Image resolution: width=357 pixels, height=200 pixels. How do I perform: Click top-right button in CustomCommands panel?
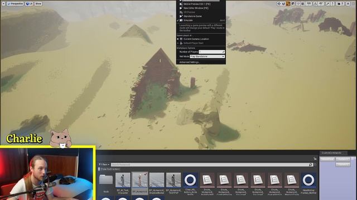(342, 159)
